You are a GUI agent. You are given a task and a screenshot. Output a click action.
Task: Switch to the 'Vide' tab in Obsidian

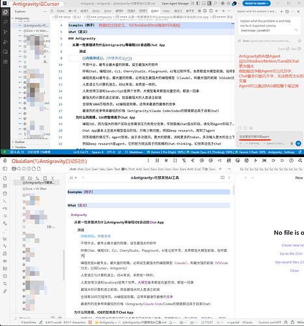point(80,169)
